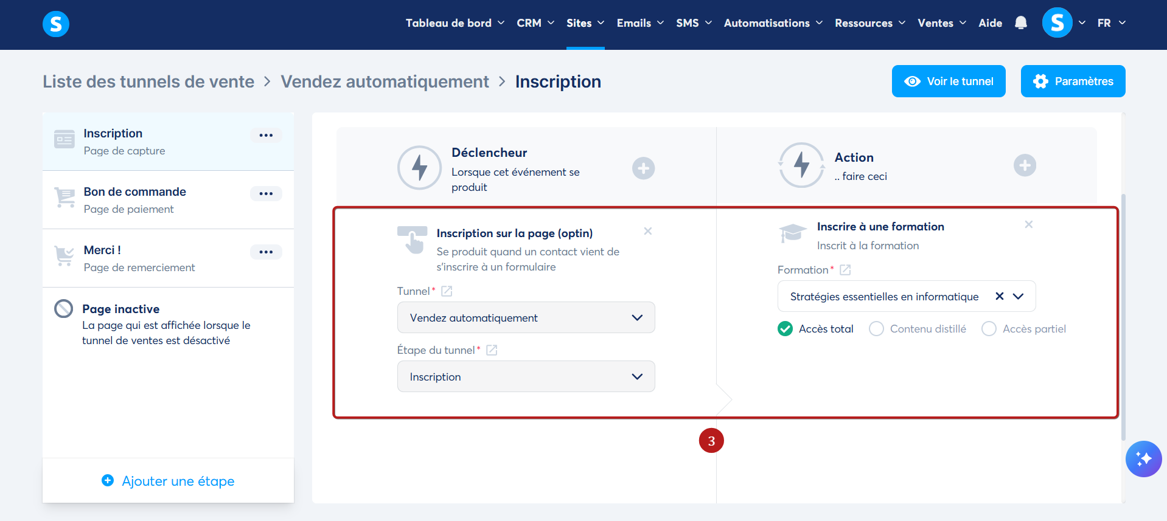
Task: Open Automatisations menu
Action: [773, 23]
